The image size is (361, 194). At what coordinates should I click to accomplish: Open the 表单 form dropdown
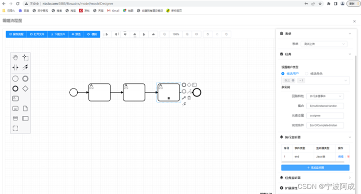click(x=324, y=44)
